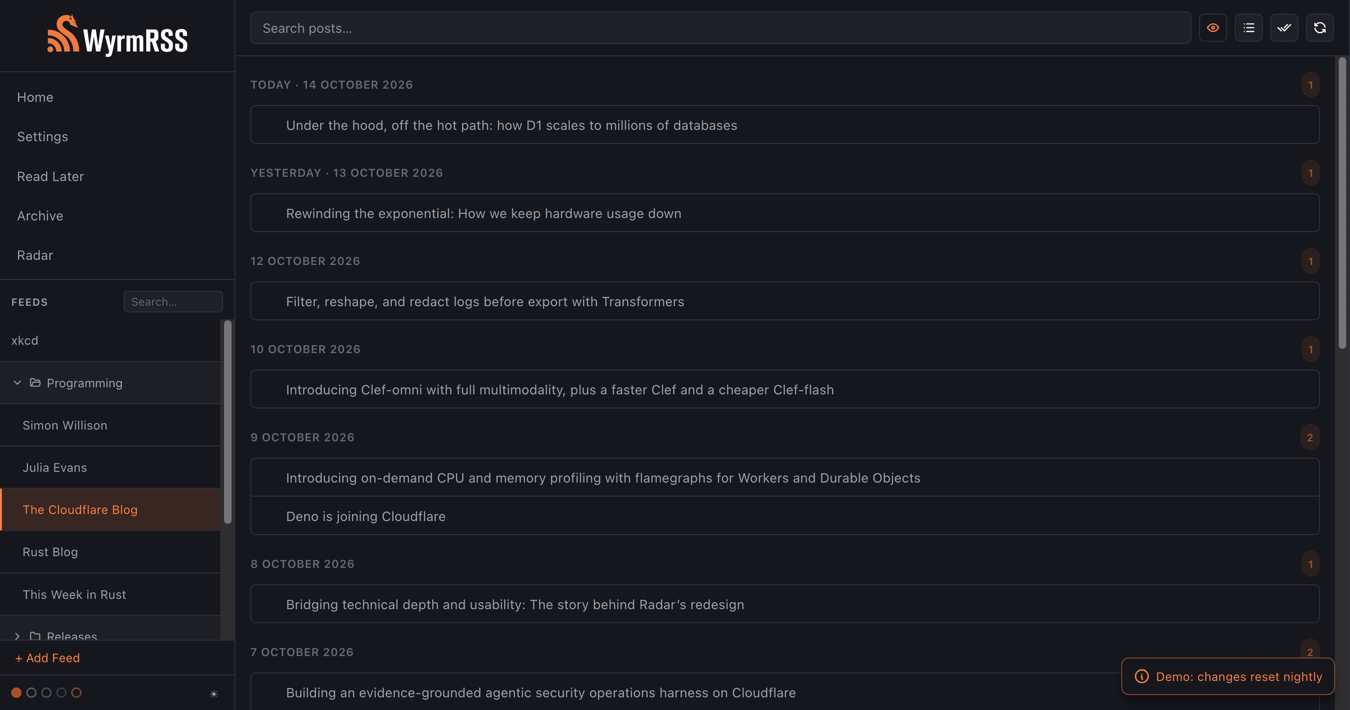
Task: Click the sidebar feeds list scrollbar
Action: [x=227, y=422]
